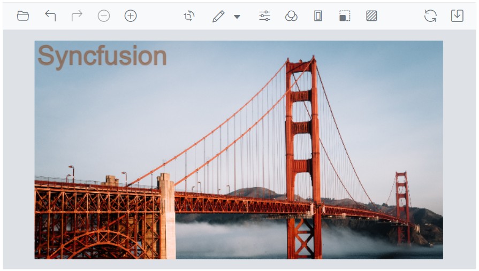Select the annotate pencil tool
479x271 pixels.
(x=218, y=16)
